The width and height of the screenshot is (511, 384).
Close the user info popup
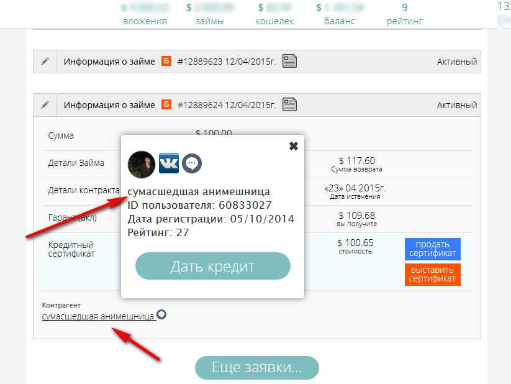(x=294, y=146)
